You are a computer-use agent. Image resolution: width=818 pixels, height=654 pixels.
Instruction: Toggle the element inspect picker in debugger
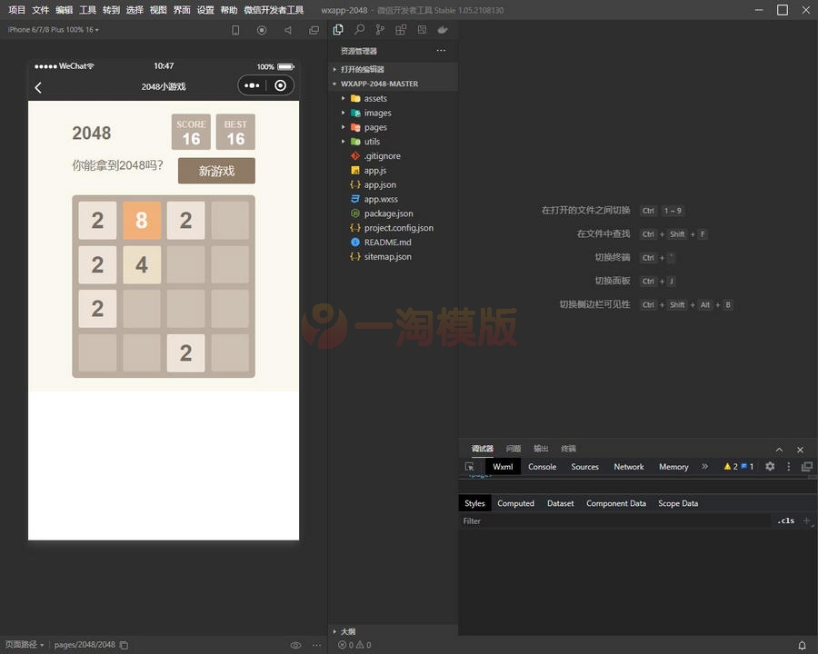point(470,466)
